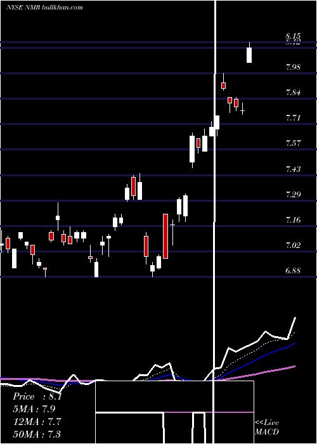Click the 7.16 price level label
Image resolution: width=317 pixels, height=444 pixels.
[x=293, y=219]
